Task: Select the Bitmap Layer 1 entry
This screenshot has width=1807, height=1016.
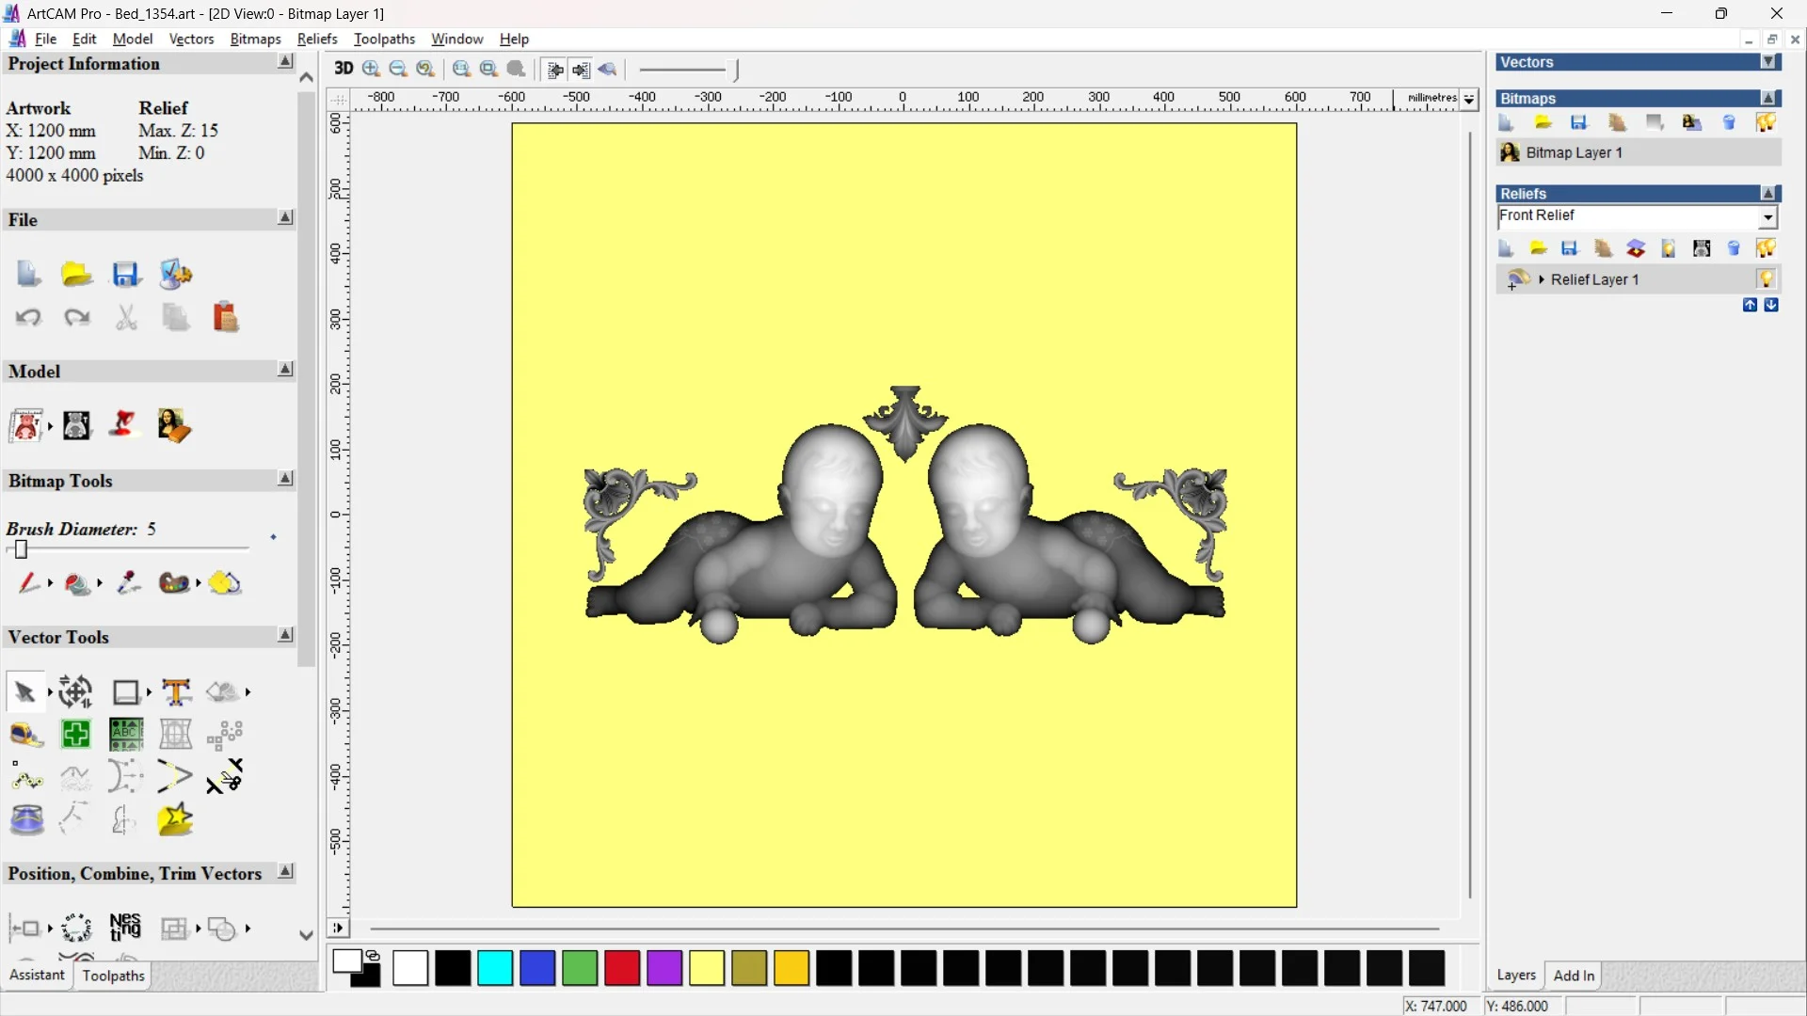Action: click(x=1574, y=152)
